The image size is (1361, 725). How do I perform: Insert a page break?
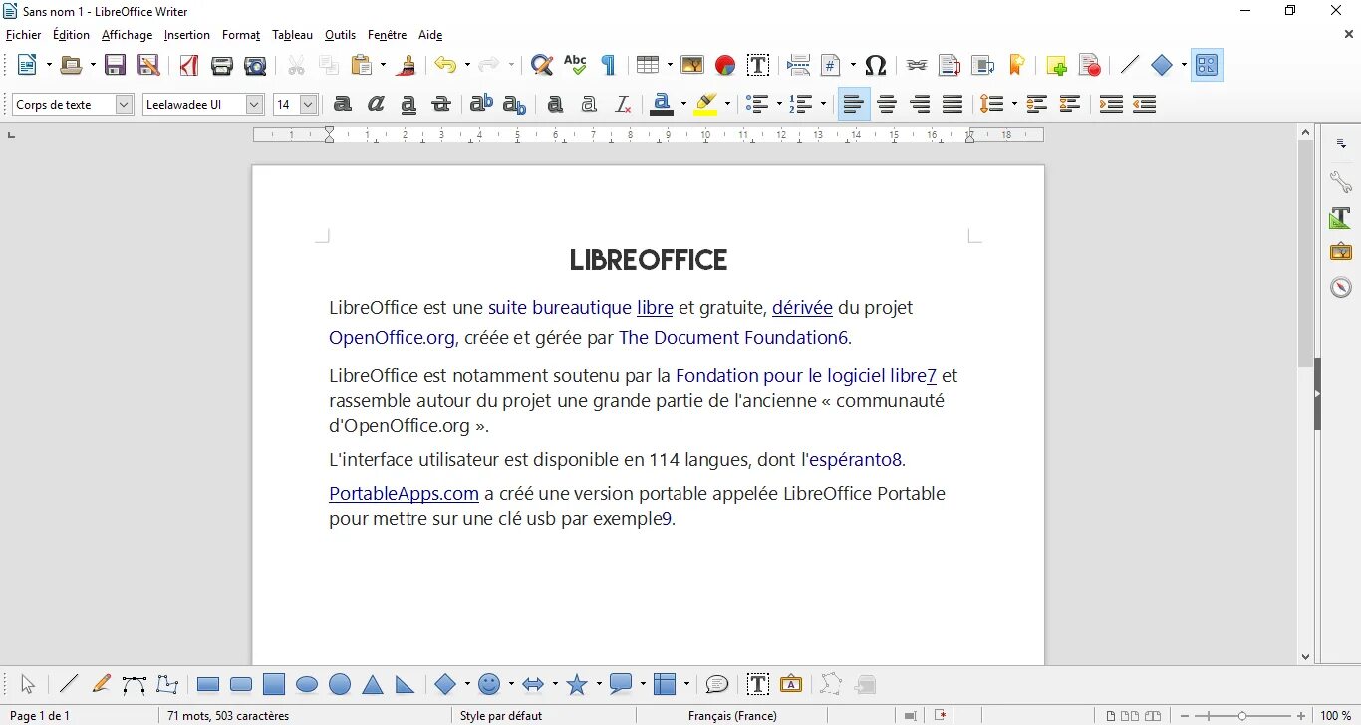coord(798,66)
